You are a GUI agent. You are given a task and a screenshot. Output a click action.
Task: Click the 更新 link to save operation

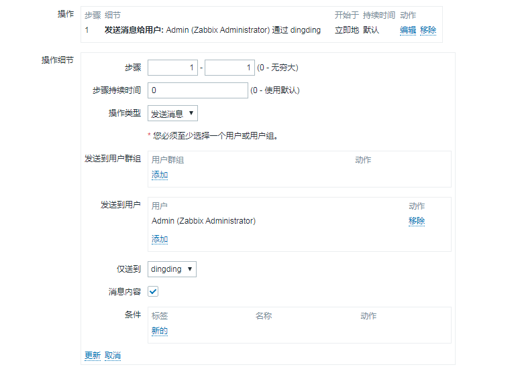93,355
